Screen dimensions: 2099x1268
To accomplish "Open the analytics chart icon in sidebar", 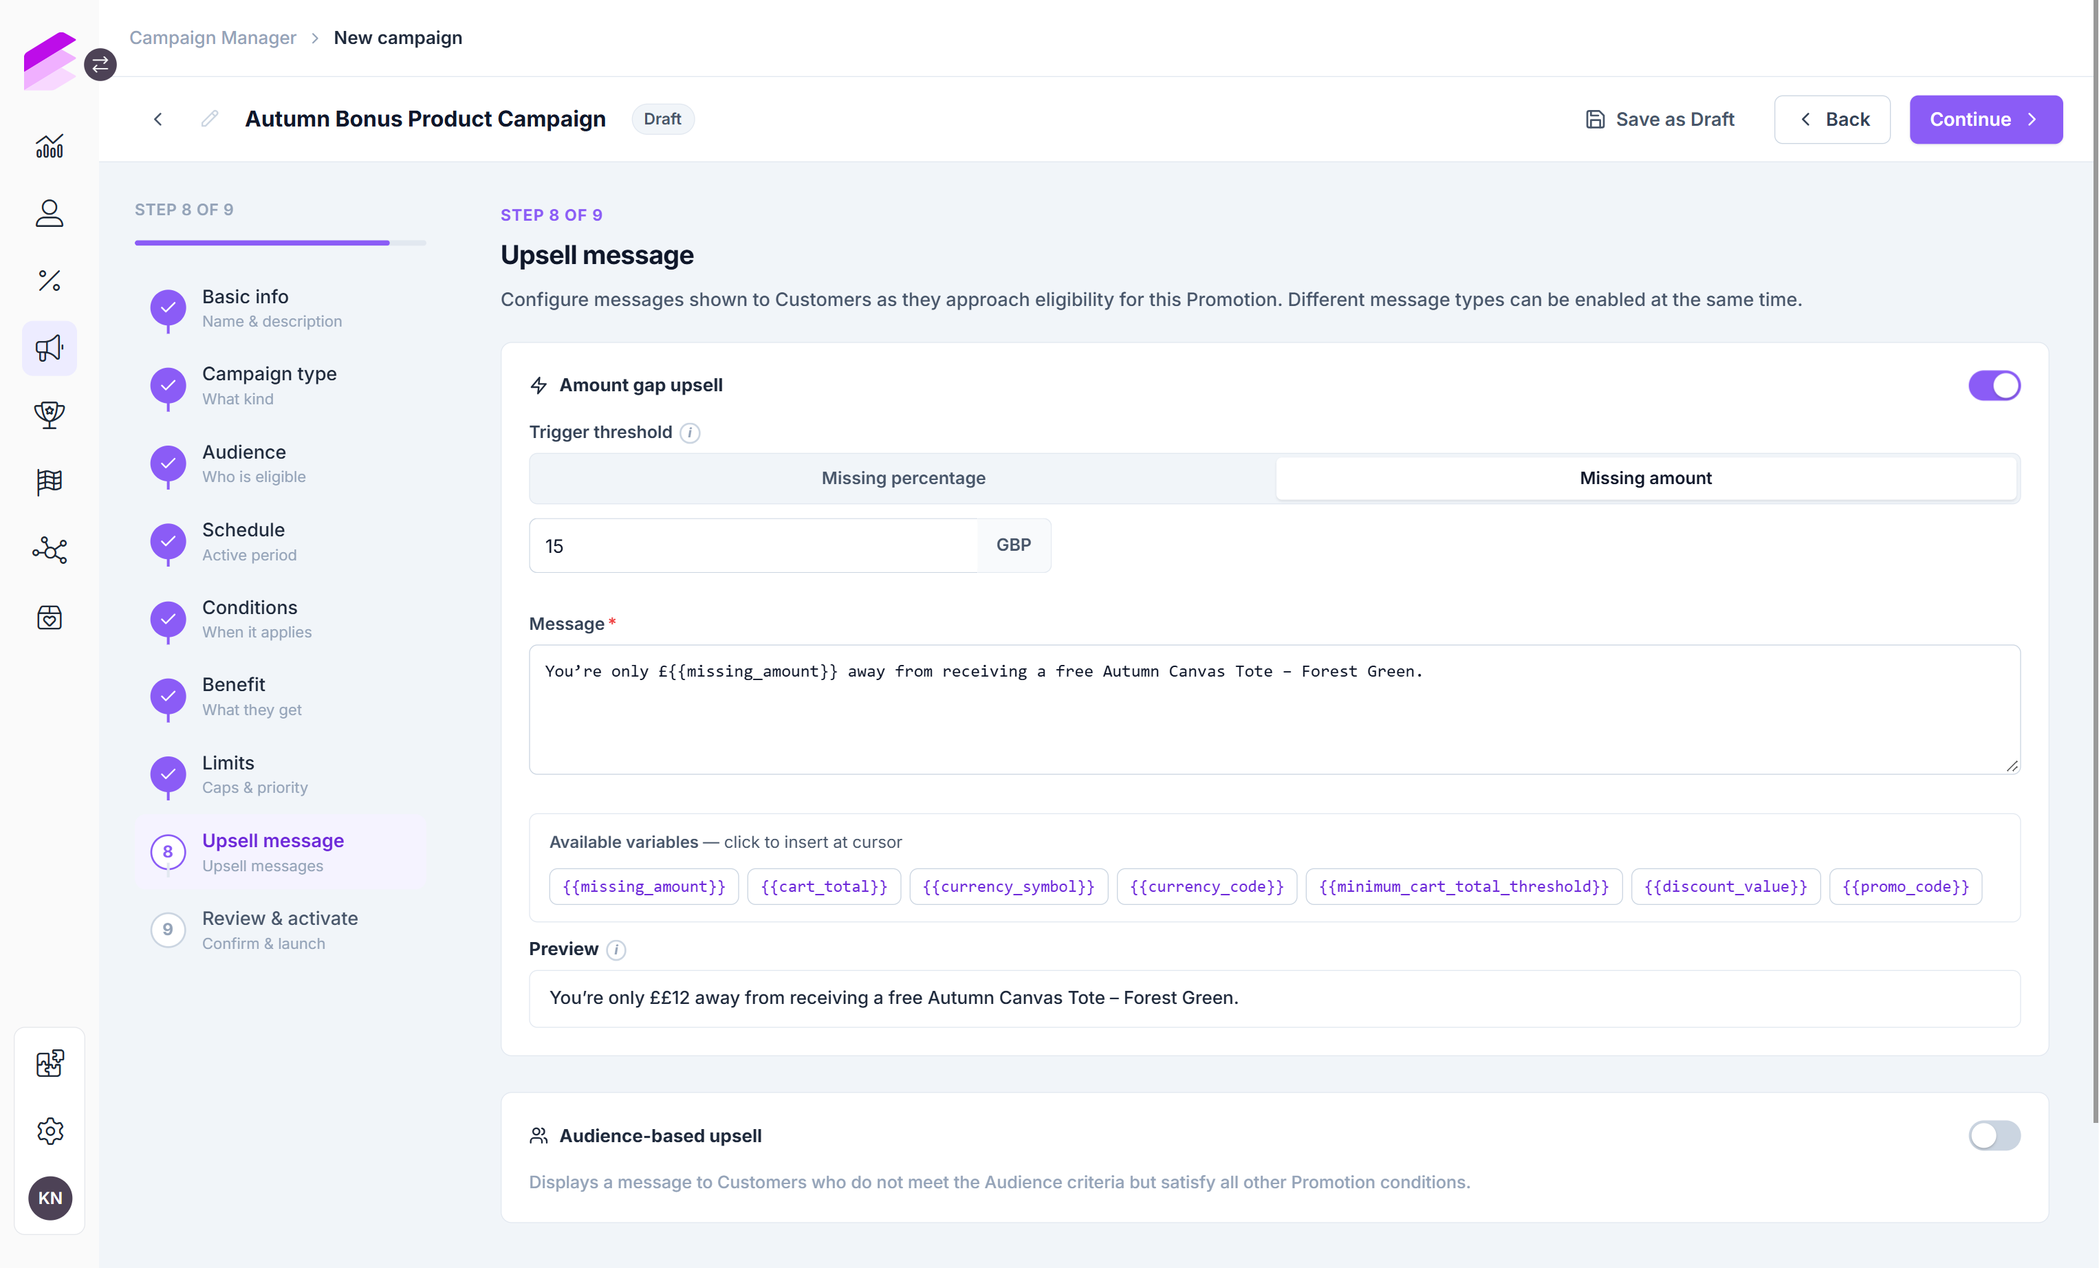I will 50,146.
